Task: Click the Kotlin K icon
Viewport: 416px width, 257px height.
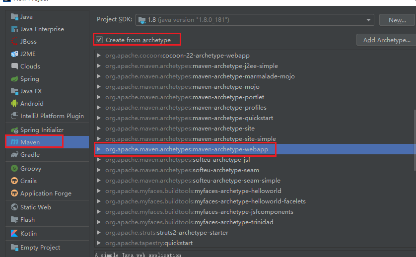Action: point(14,233)
